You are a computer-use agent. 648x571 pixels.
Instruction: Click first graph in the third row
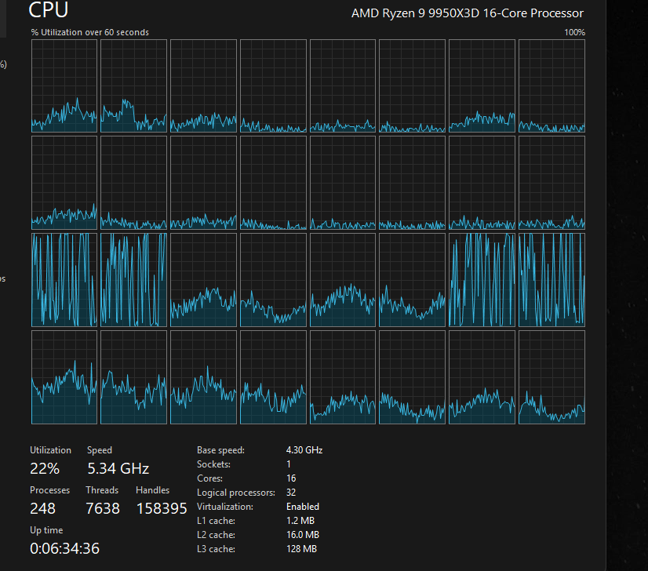coord(64,280)
